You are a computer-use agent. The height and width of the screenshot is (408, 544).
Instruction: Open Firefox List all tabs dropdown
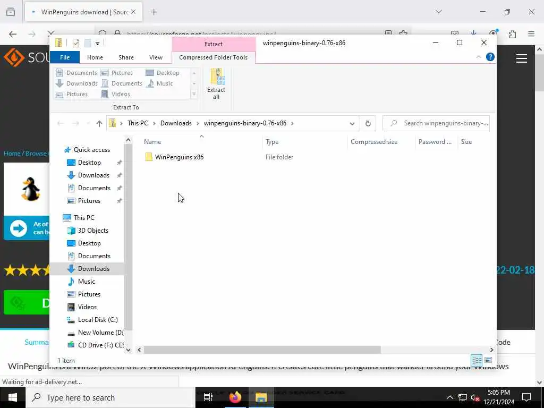[x=438, y=12]
